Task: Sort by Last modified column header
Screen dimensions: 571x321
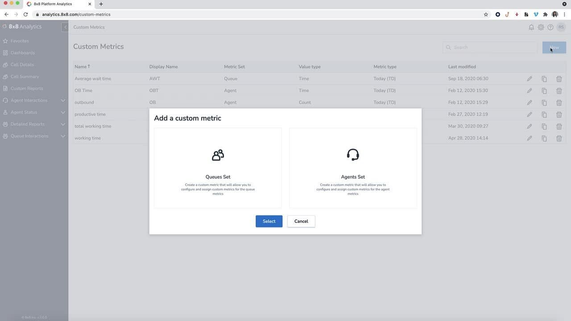Action: (x=462, y=67)
